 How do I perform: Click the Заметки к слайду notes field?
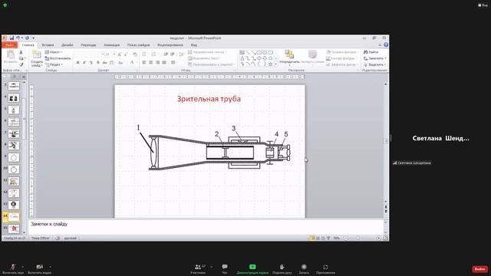click(x=206, y=227)
